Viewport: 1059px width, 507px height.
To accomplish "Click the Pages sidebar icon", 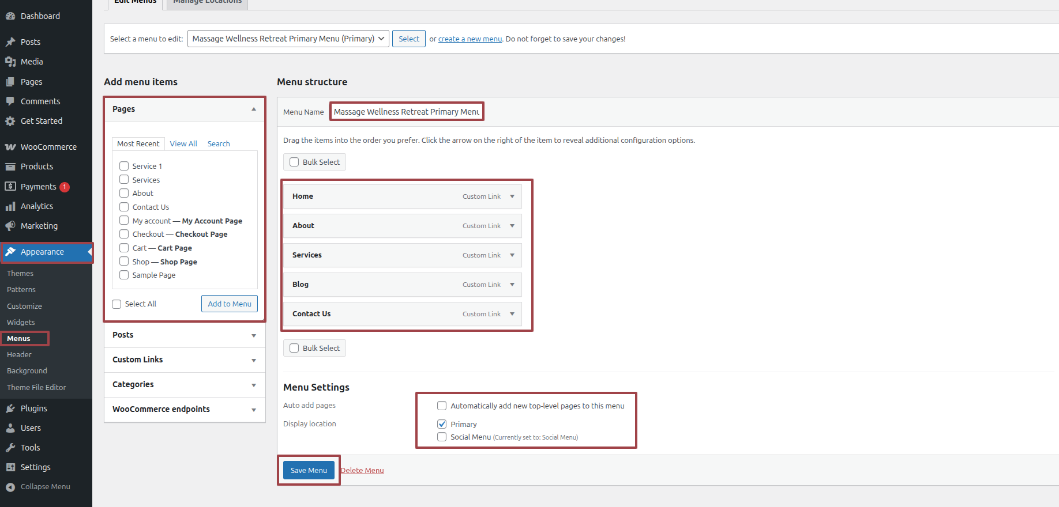I will click(10, 82).
